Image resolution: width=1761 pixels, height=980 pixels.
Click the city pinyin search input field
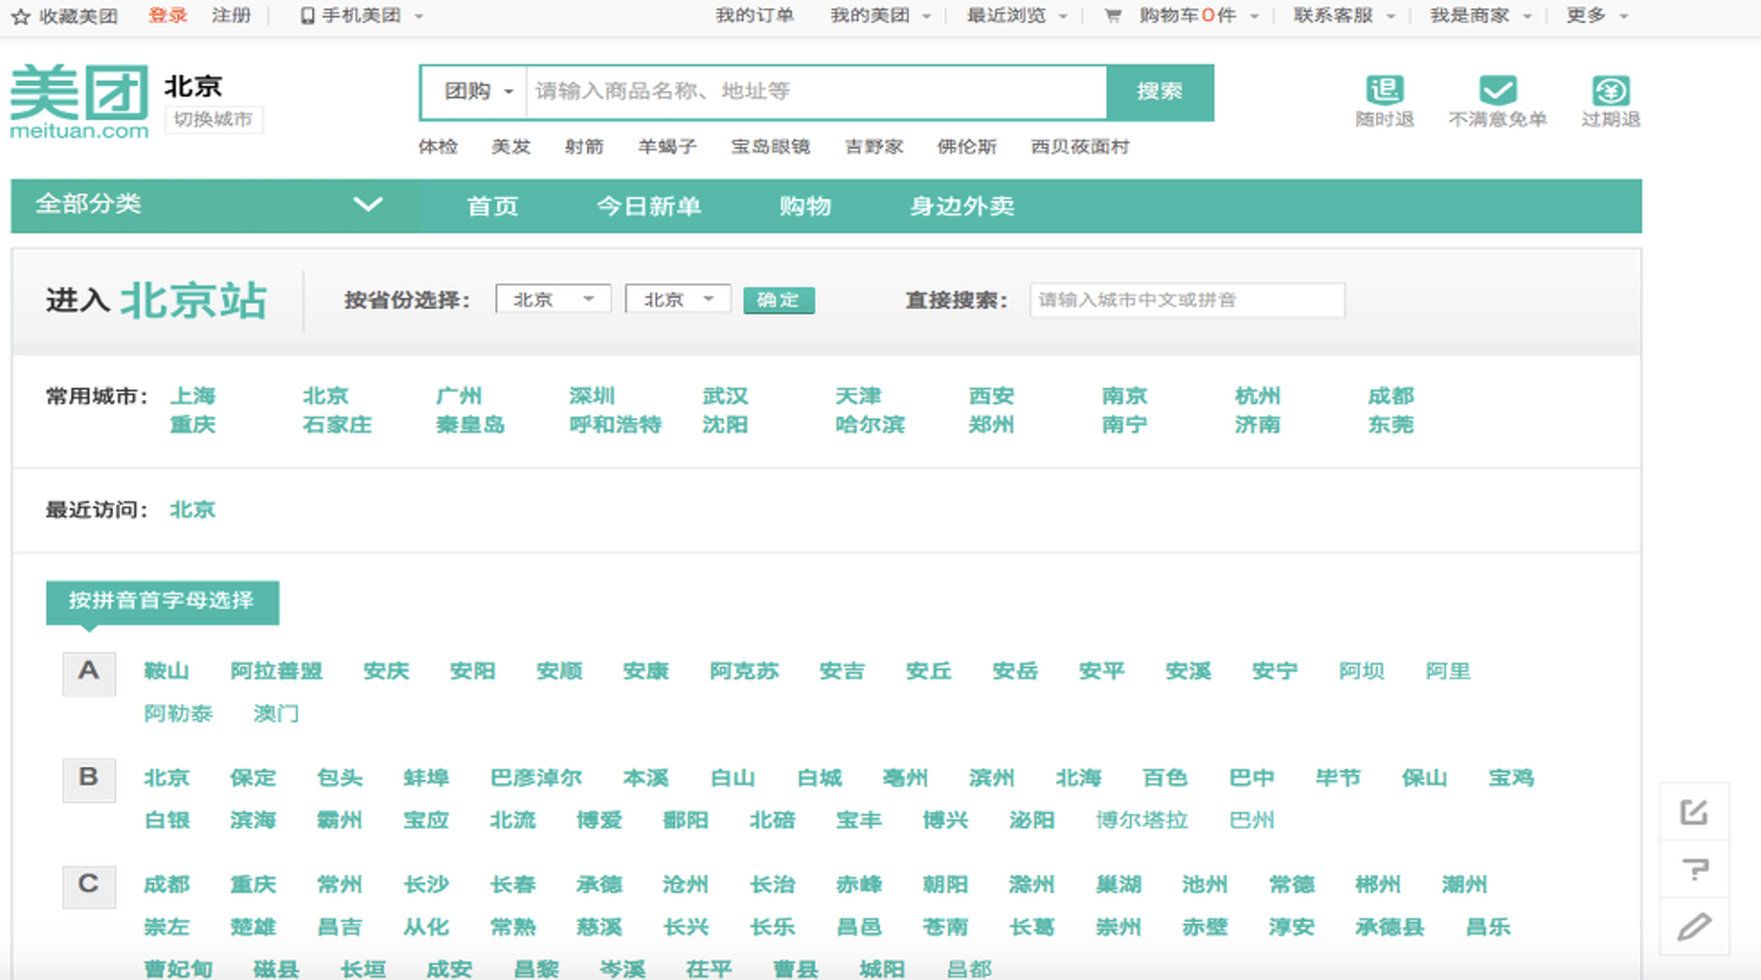(x=1186, y=300)
